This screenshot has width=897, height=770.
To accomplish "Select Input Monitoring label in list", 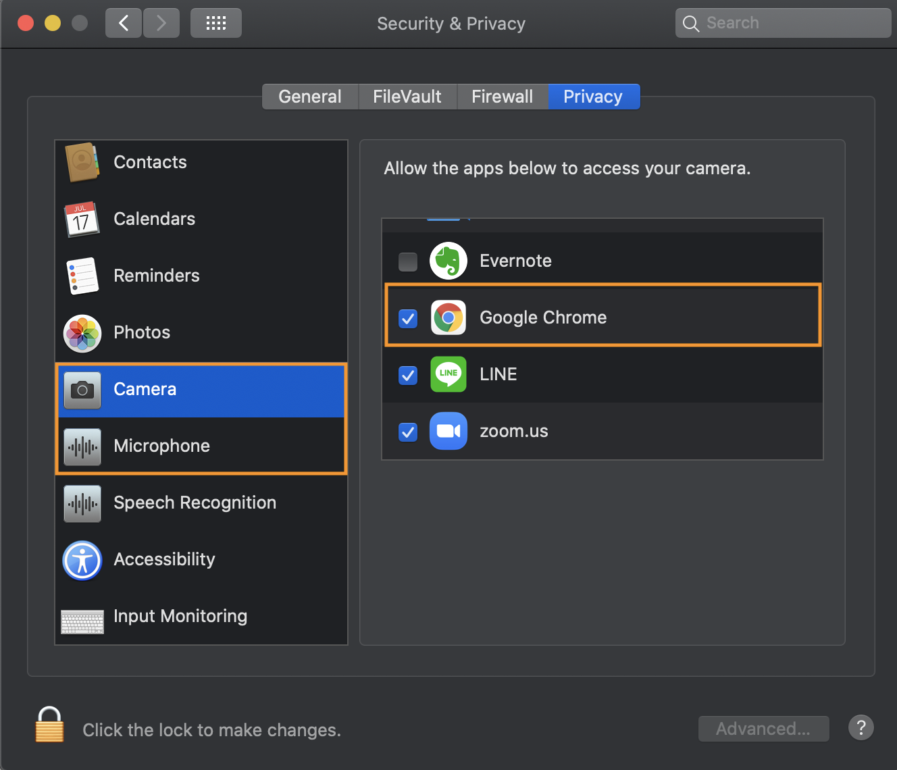I will point(180,616).
